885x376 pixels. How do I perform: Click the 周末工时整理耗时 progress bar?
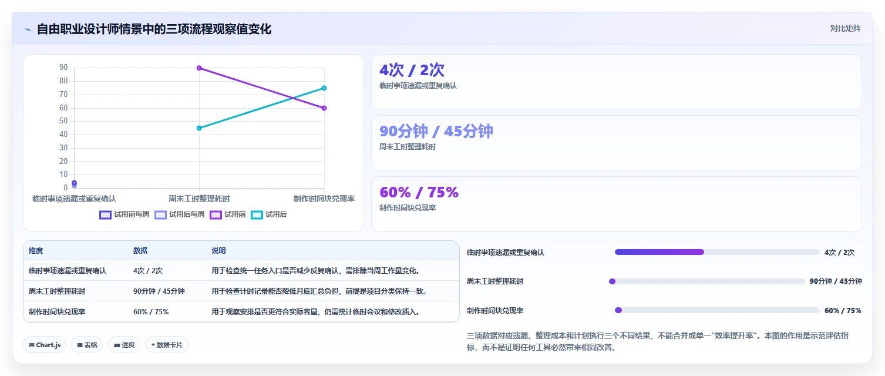coord(707,281)
